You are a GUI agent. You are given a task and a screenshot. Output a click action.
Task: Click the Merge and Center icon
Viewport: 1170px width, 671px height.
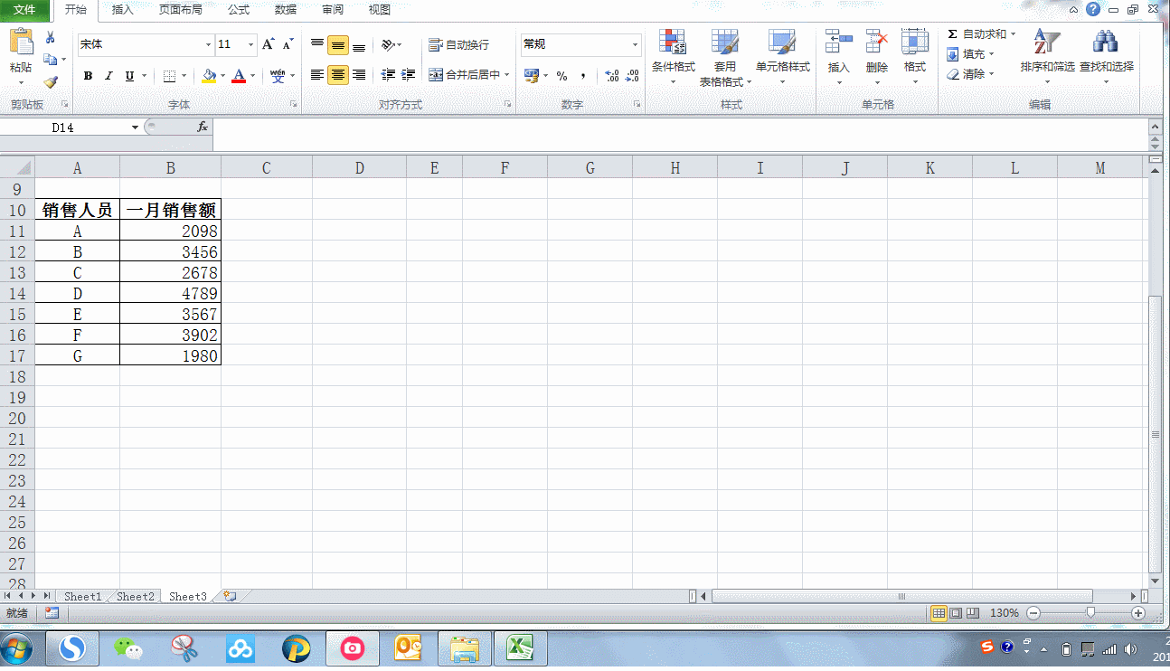[x=436, y=75]
